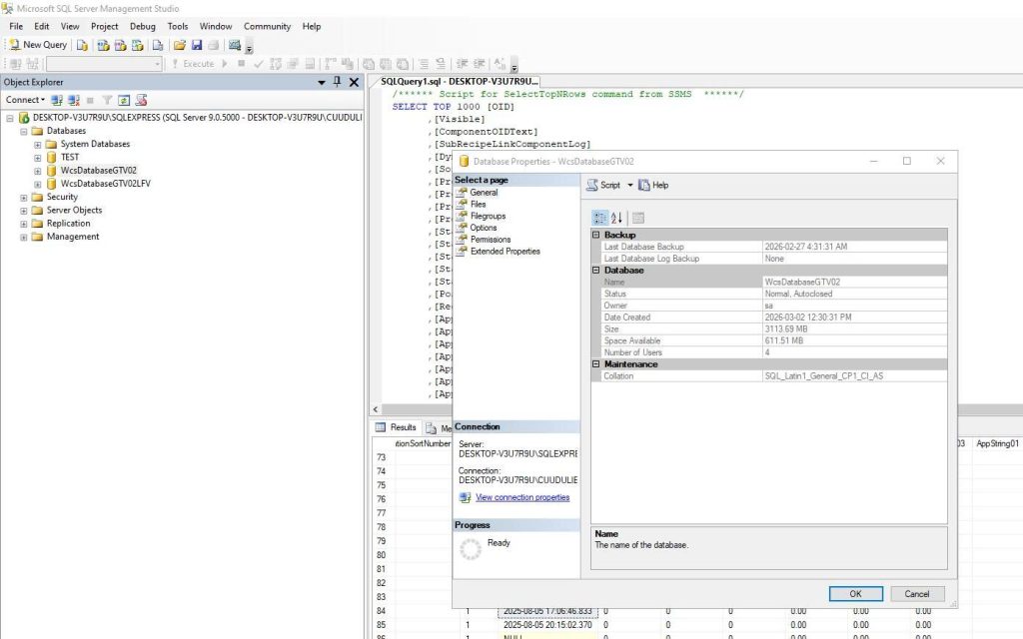
Task: Click the New Query toolbar button
Action: [x=38, y=45]
